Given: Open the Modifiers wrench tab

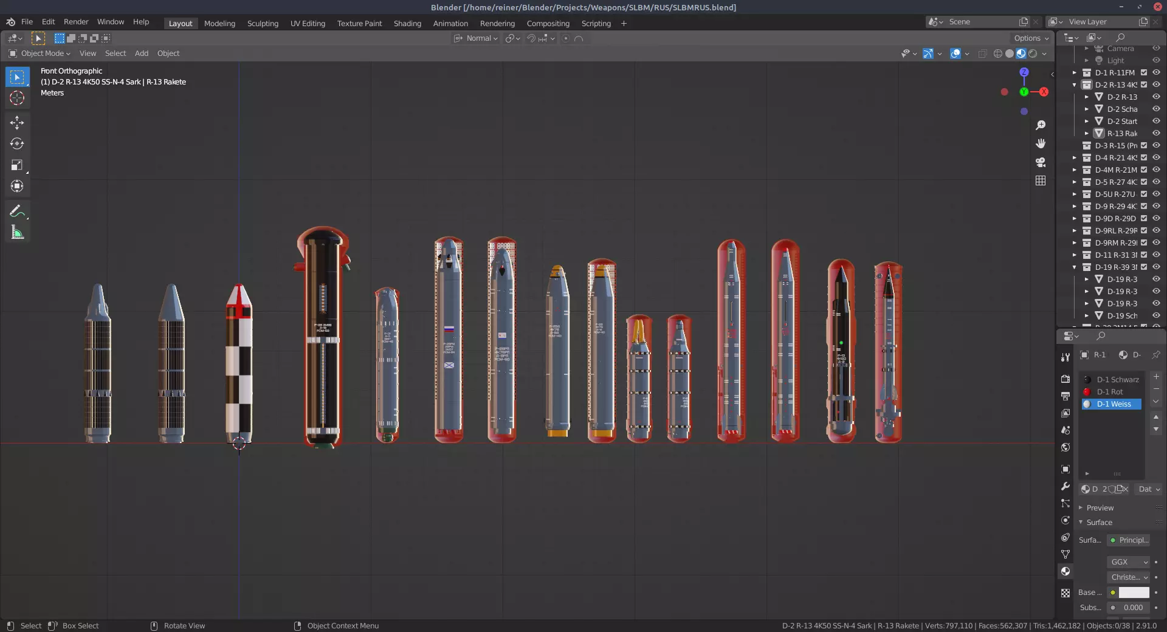Looking at the screenshot, I should [x=1065, y=486].
